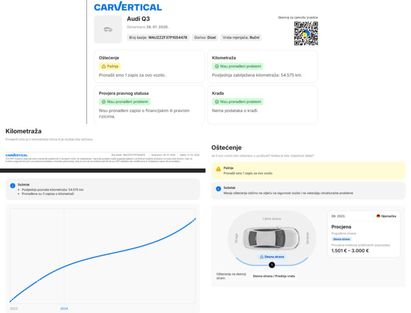The image size is (411, 313).
Task: Click the large carVertical logo at top
Action: tap(128, 6)
